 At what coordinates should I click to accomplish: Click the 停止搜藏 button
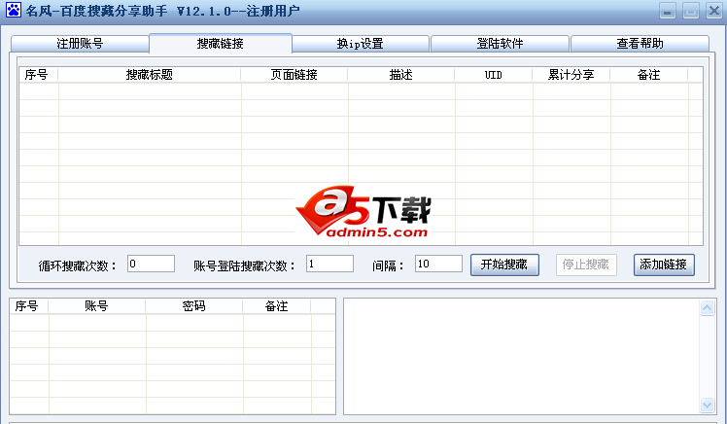point(586,265)
